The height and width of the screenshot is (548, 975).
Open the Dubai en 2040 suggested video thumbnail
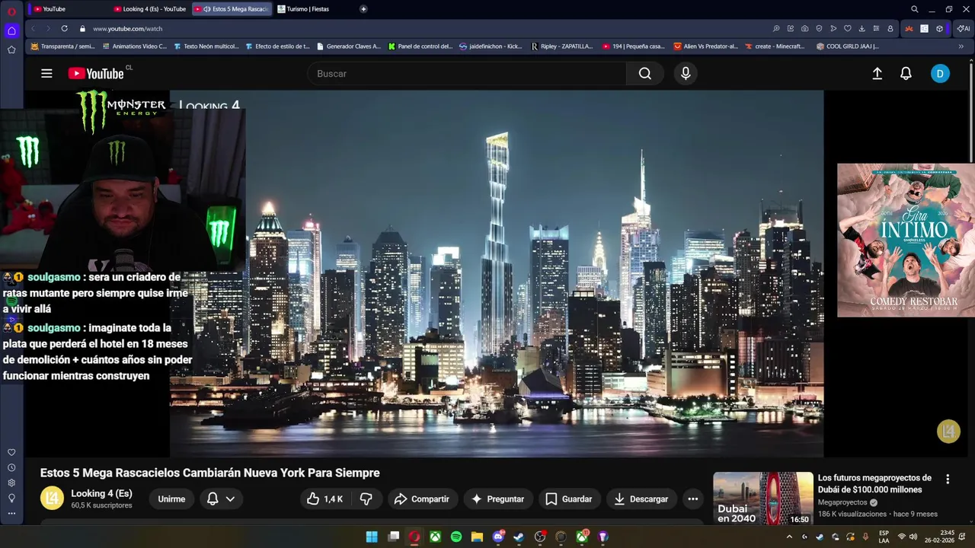point(763,499)
